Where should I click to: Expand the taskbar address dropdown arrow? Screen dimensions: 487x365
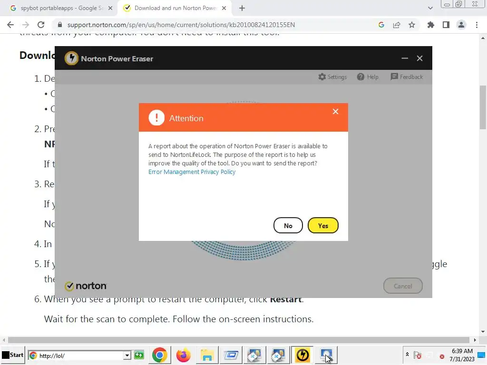tap(127, 355)
